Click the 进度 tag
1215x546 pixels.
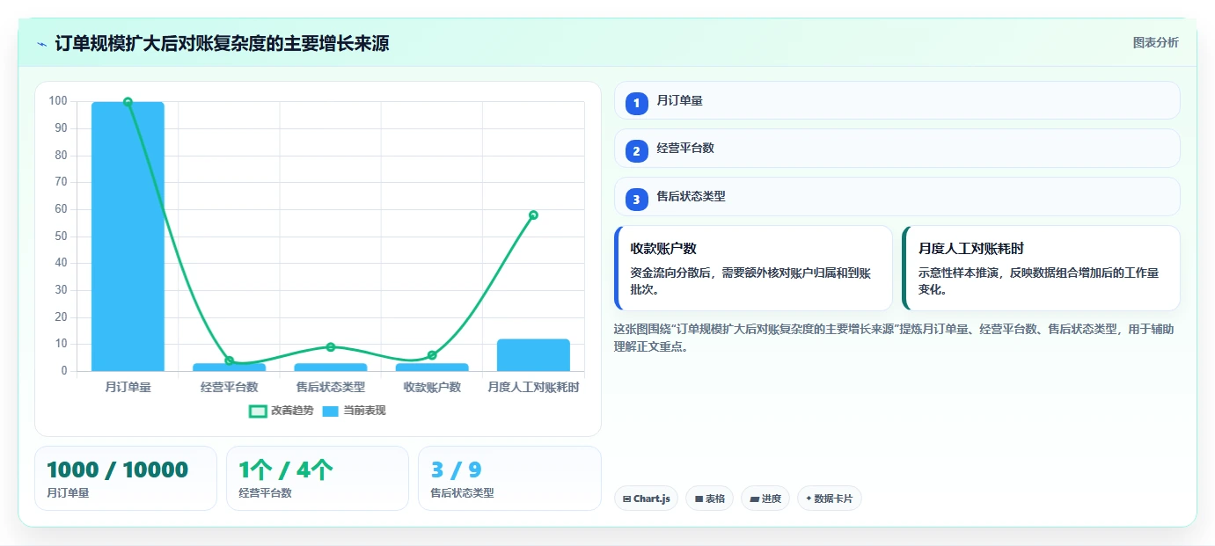coord(765,499)
